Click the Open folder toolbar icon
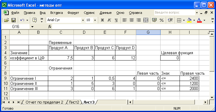This screenshot has width=216, height=112. pos(6,20)
